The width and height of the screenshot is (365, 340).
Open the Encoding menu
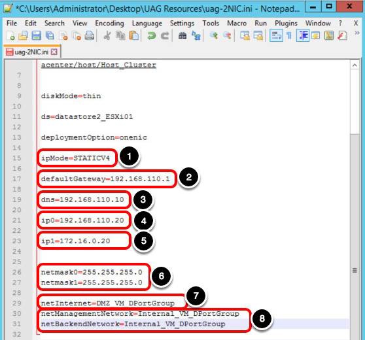pos(109,24)
